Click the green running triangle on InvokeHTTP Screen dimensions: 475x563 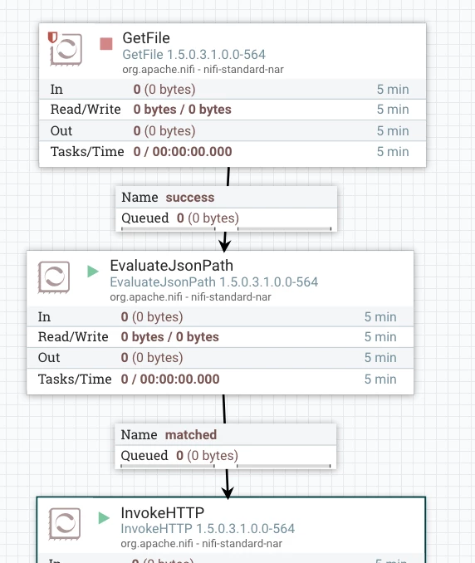tap(104, 518)
